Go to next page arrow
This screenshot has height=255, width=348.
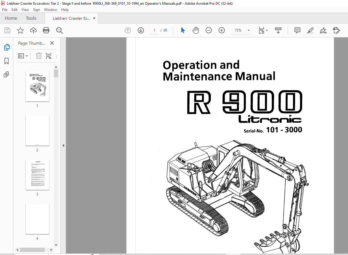(141, 30)
